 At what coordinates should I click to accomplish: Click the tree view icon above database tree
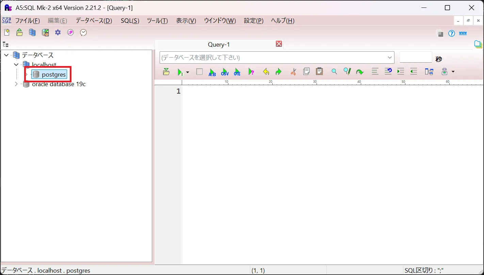[5, 44]
